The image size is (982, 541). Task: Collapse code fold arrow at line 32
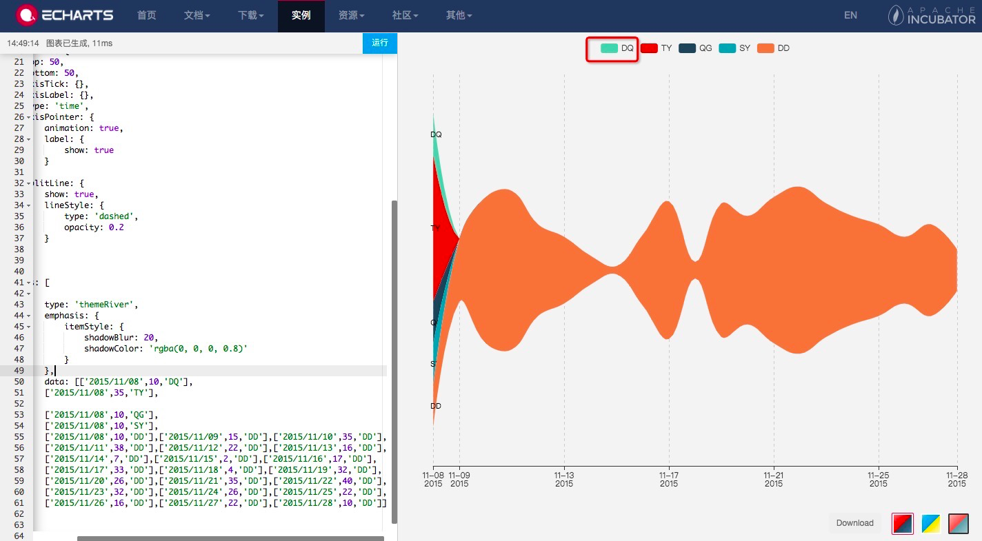[28, 183]
